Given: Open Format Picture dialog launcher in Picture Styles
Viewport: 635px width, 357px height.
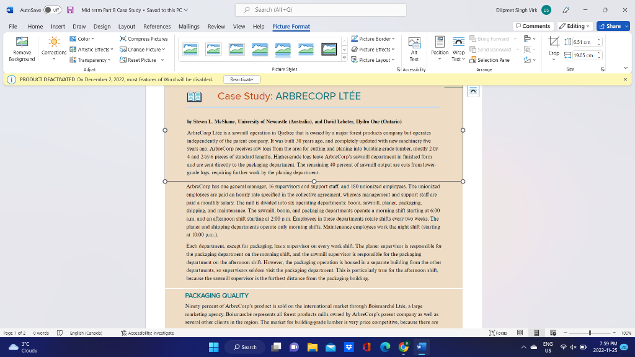Looking at the screenshot, I should pos(398,69).
